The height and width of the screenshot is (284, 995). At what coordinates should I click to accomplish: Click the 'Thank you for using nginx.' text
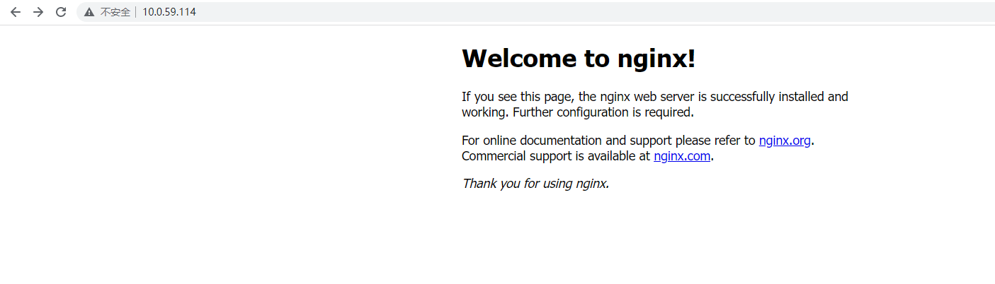pos(535,184)
